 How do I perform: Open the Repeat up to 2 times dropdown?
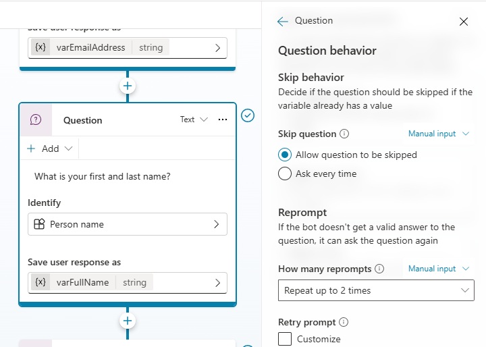pos(376,290)
